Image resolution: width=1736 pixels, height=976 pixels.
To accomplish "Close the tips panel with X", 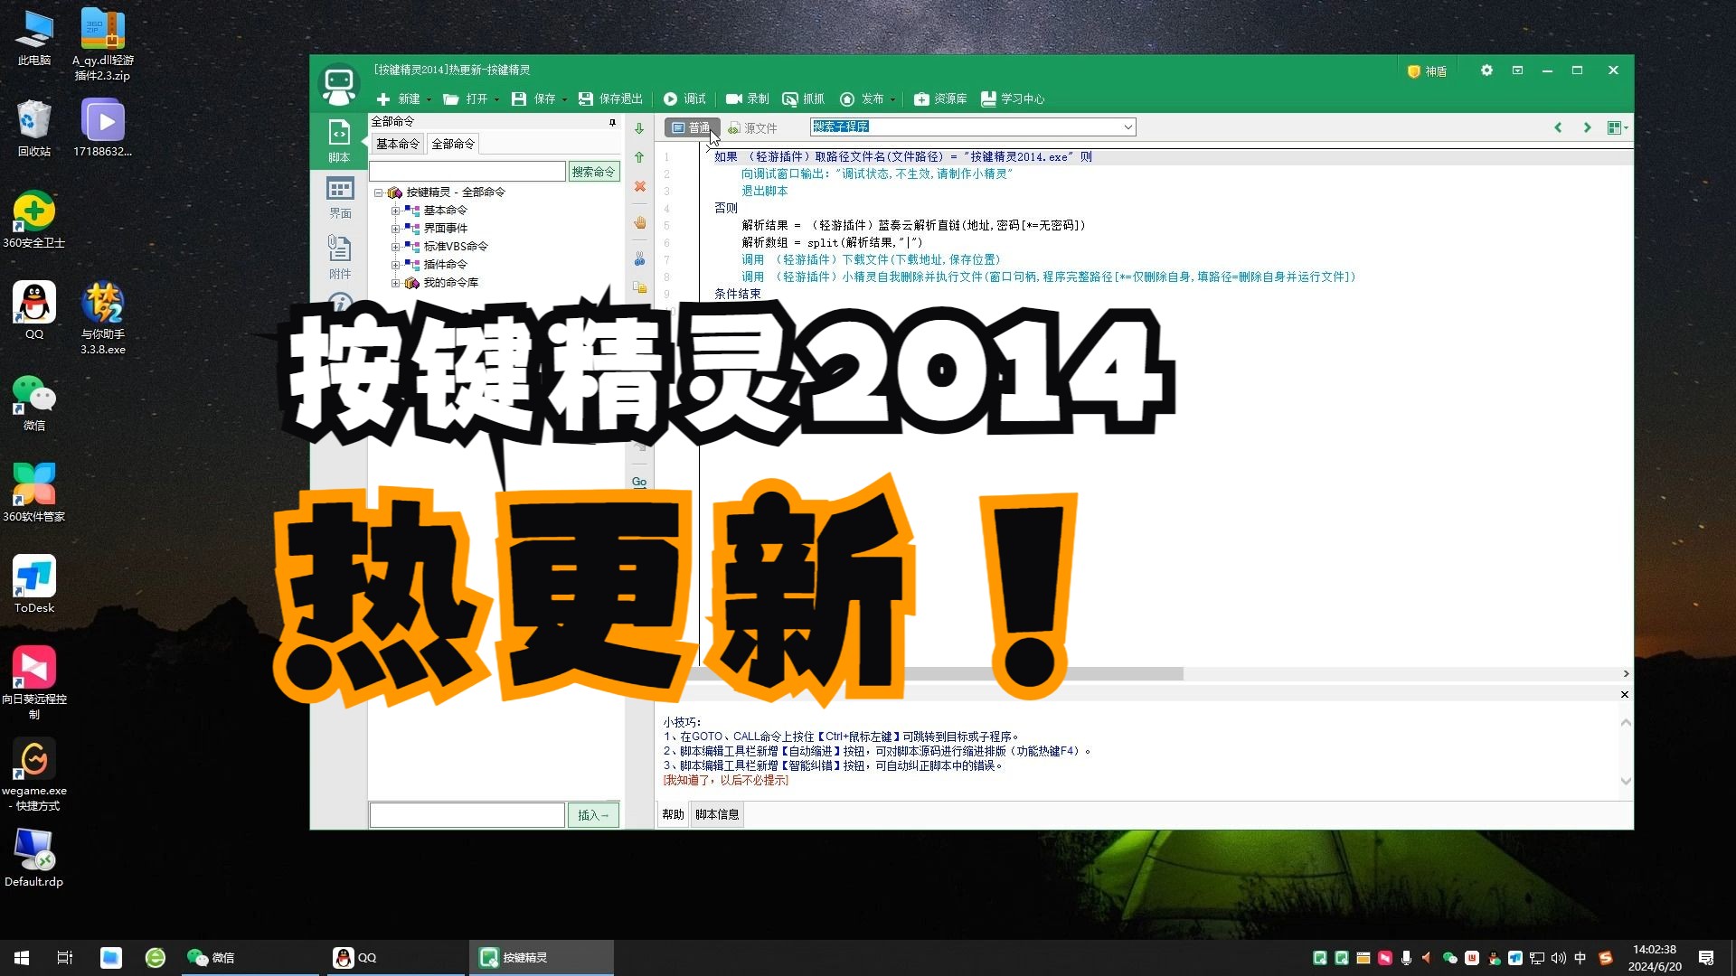I will (x=1625, y=694).
